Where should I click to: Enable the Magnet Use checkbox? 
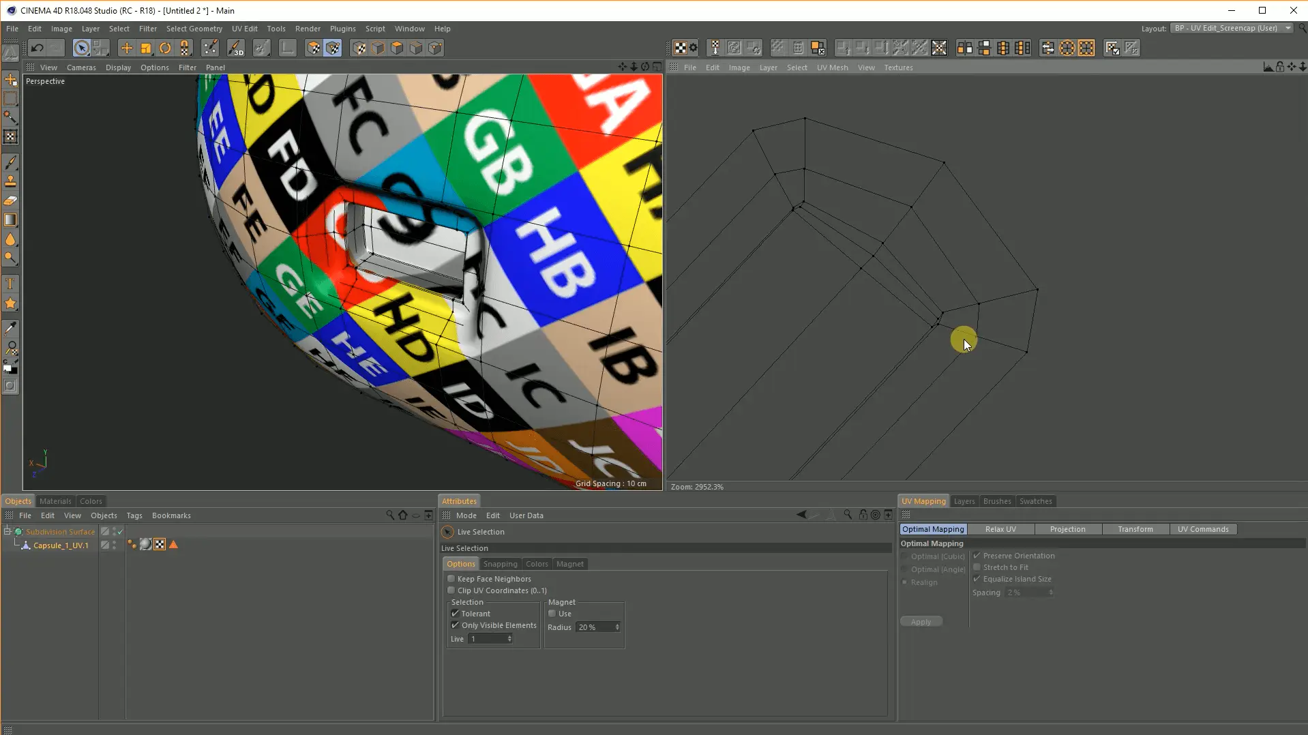click(552, 614)
